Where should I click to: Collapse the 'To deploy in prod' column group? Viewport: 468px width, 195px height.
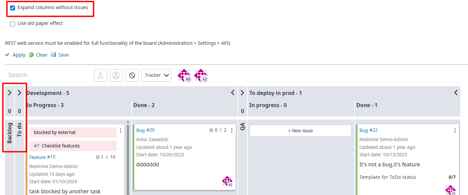(456, 93)
